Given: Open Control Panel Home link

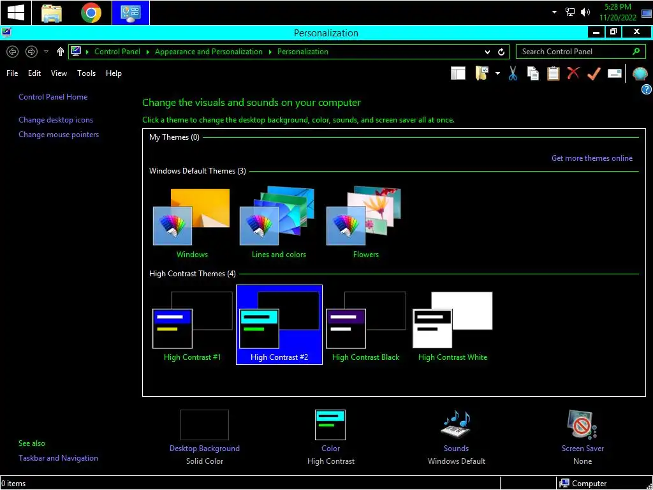Looking at the screenshot, I should (x=53, y=97).
